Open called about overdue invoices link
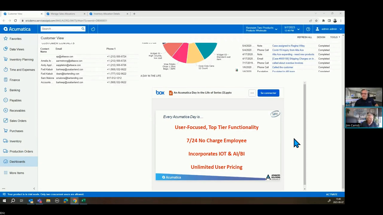Screen dimensions: 383x215 [288, 63]
